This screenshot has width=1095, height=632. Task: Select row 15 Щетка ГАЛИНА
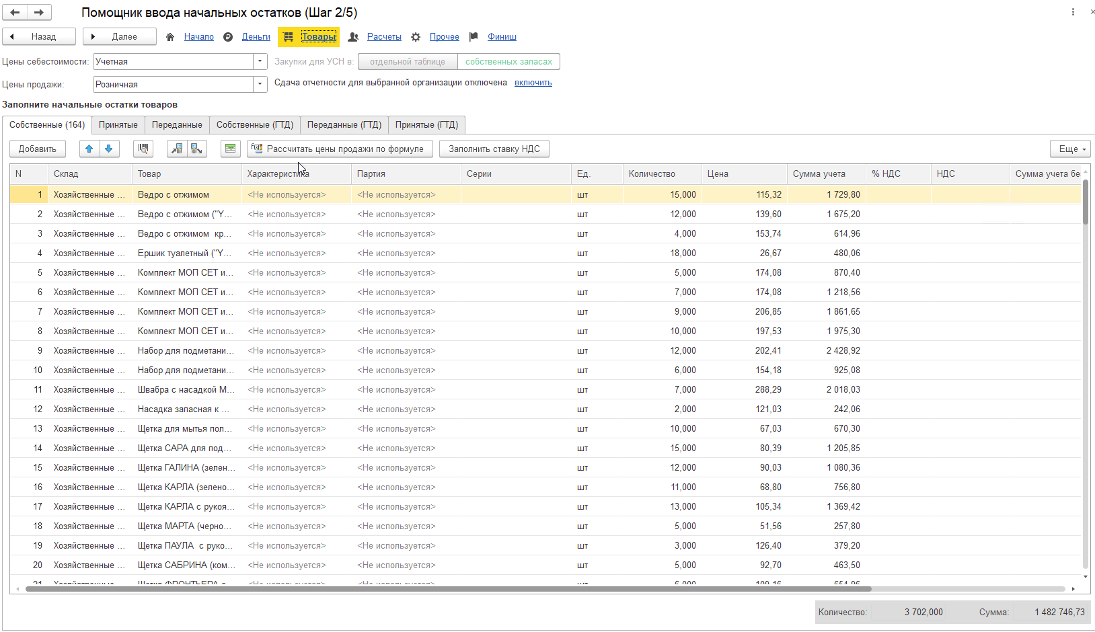(545, 468)
